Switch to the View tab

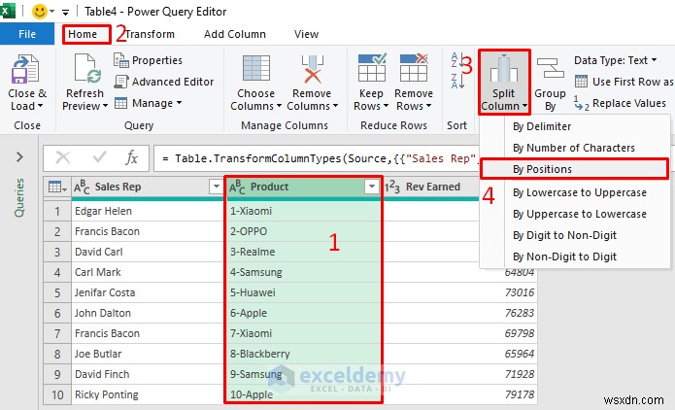tap(306, 34)
